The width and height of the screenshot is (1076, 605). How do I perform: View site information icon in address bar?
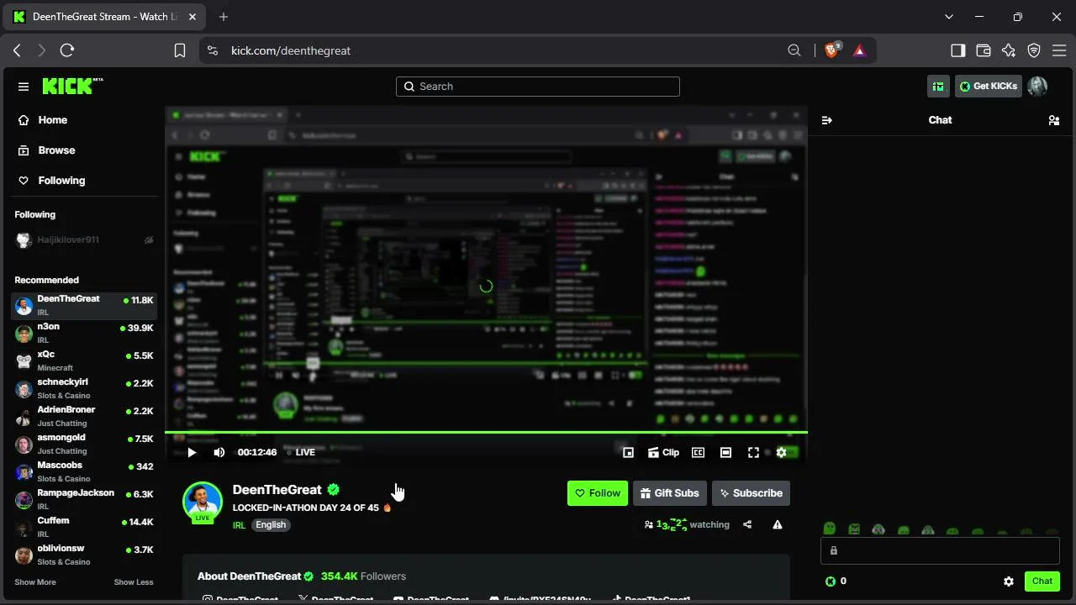click(x=212, y=50)
